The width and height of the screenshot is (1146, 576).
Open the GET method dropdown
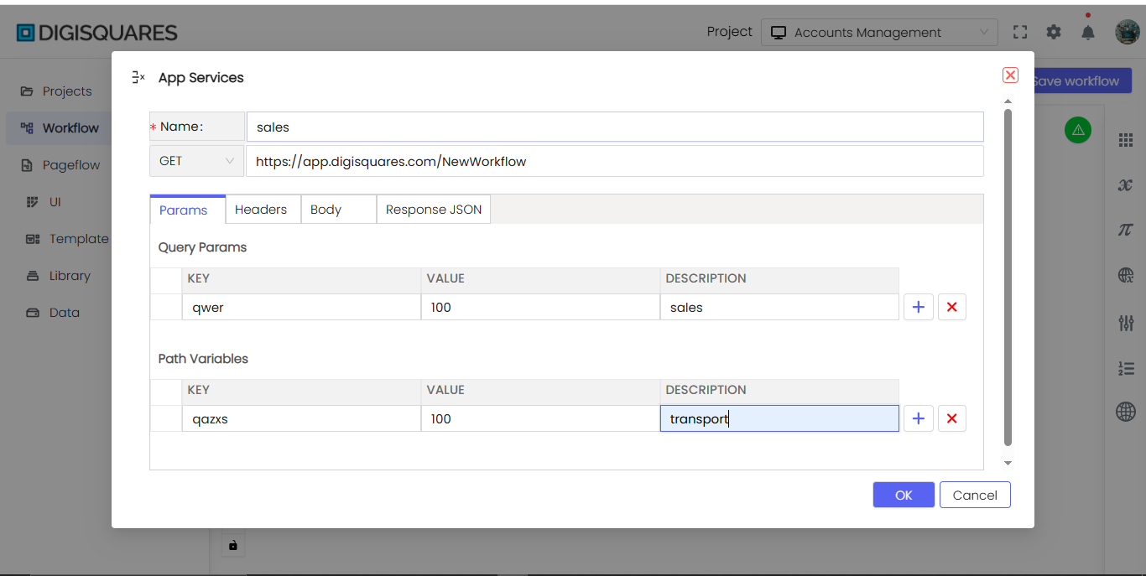196,161
